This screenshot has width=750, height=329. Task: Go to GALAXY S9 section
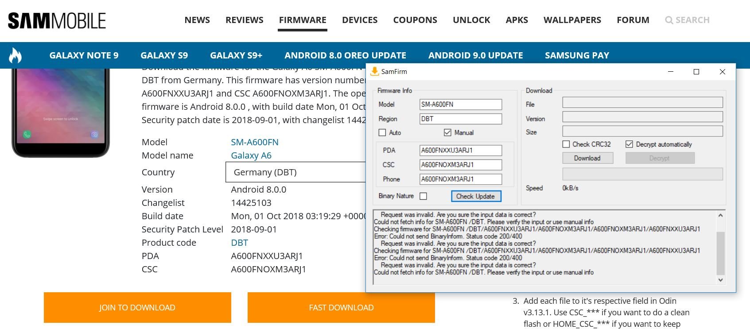[x=164, y=55]
